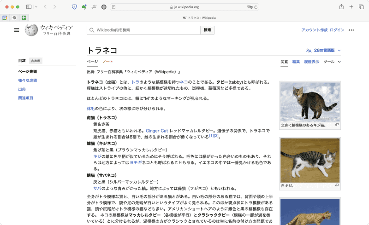This screenshot has height=225, width=369.
Task: Open the Share menu
Action: 341,7
